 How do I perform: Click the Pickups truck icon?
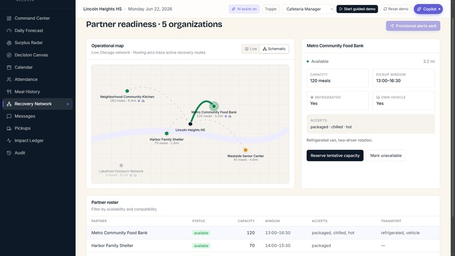9,128
